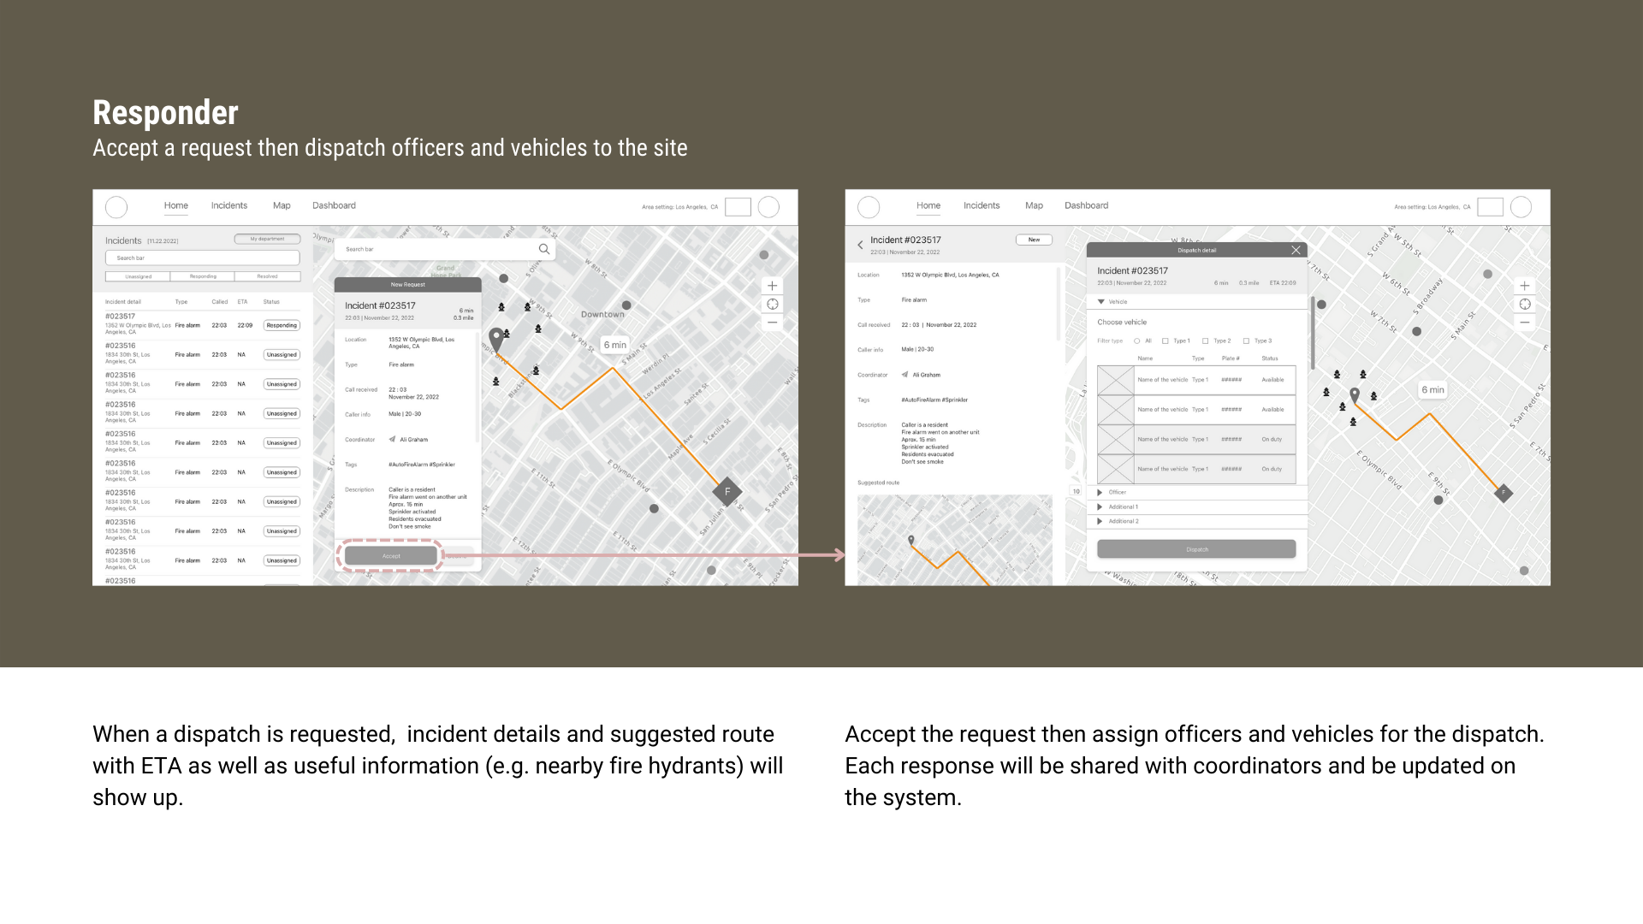
Task: Click the fire station F marker on left map
Action: pyautogui.click(x=727, y=491)
